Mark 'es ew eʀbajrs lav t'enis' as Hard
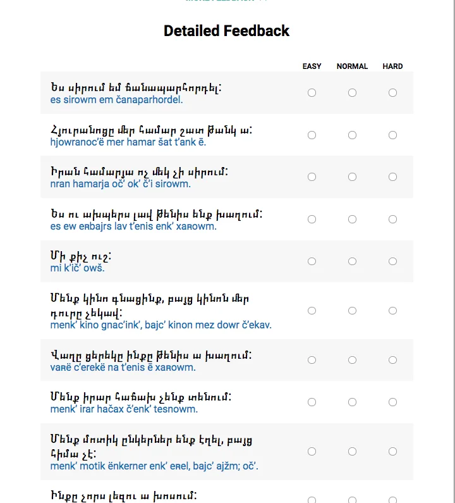The image size is (455, 503). tap(392, 219)
